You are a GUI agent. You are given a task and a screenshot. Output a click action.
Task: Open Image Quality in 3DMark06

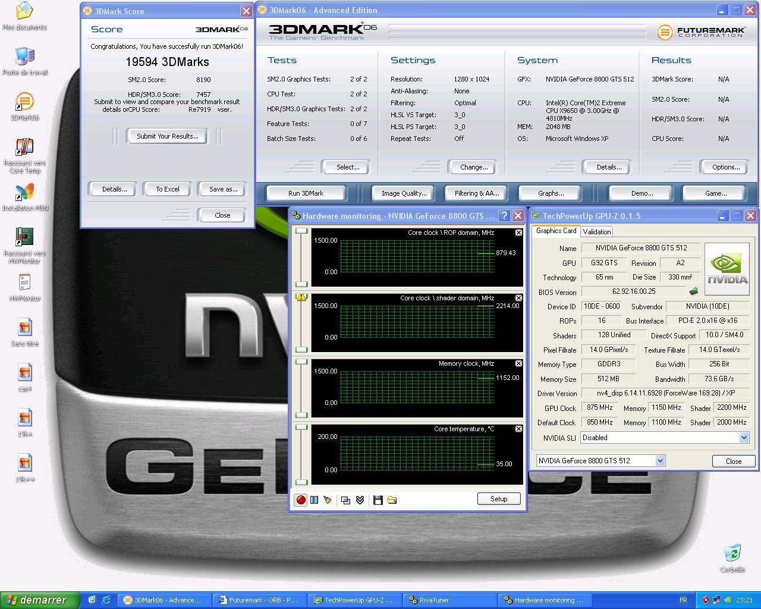point(404,193)
